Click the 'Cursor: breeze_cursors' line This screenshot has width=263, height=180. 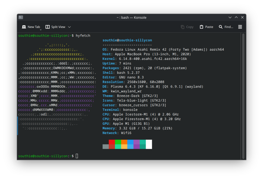pos(134,105)
